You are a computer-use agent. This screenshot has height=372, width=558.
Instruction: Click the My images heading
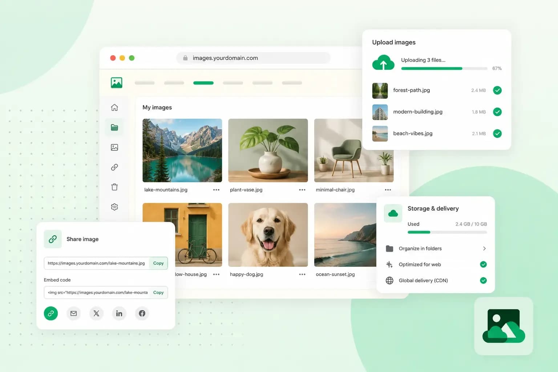point(157,108)
